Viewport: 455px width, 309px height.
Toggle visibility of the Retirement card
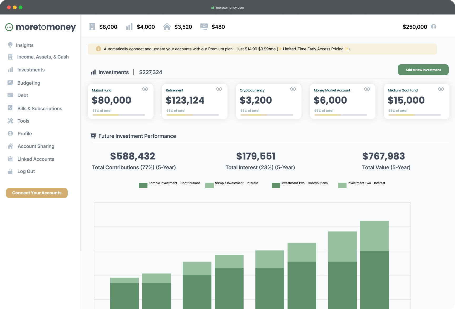pyautogui.click(x=219, y=89)
